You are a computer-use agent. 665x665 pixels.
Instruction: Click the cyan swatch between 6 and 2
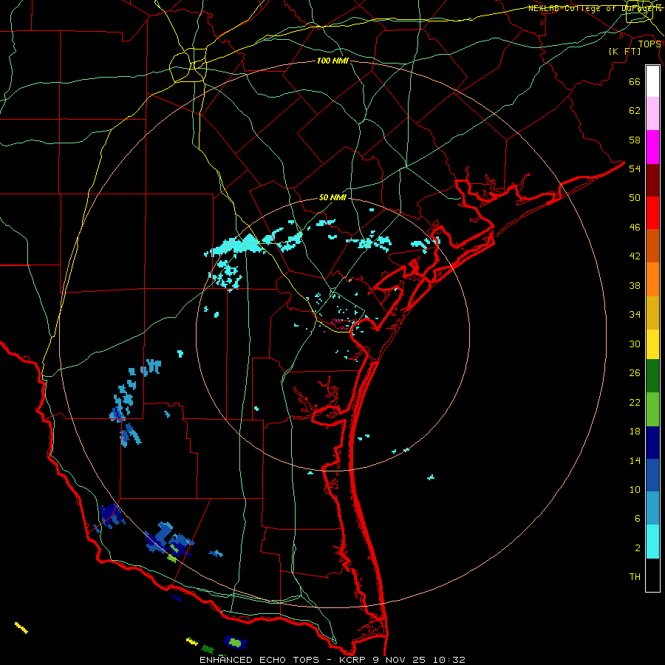652,542
